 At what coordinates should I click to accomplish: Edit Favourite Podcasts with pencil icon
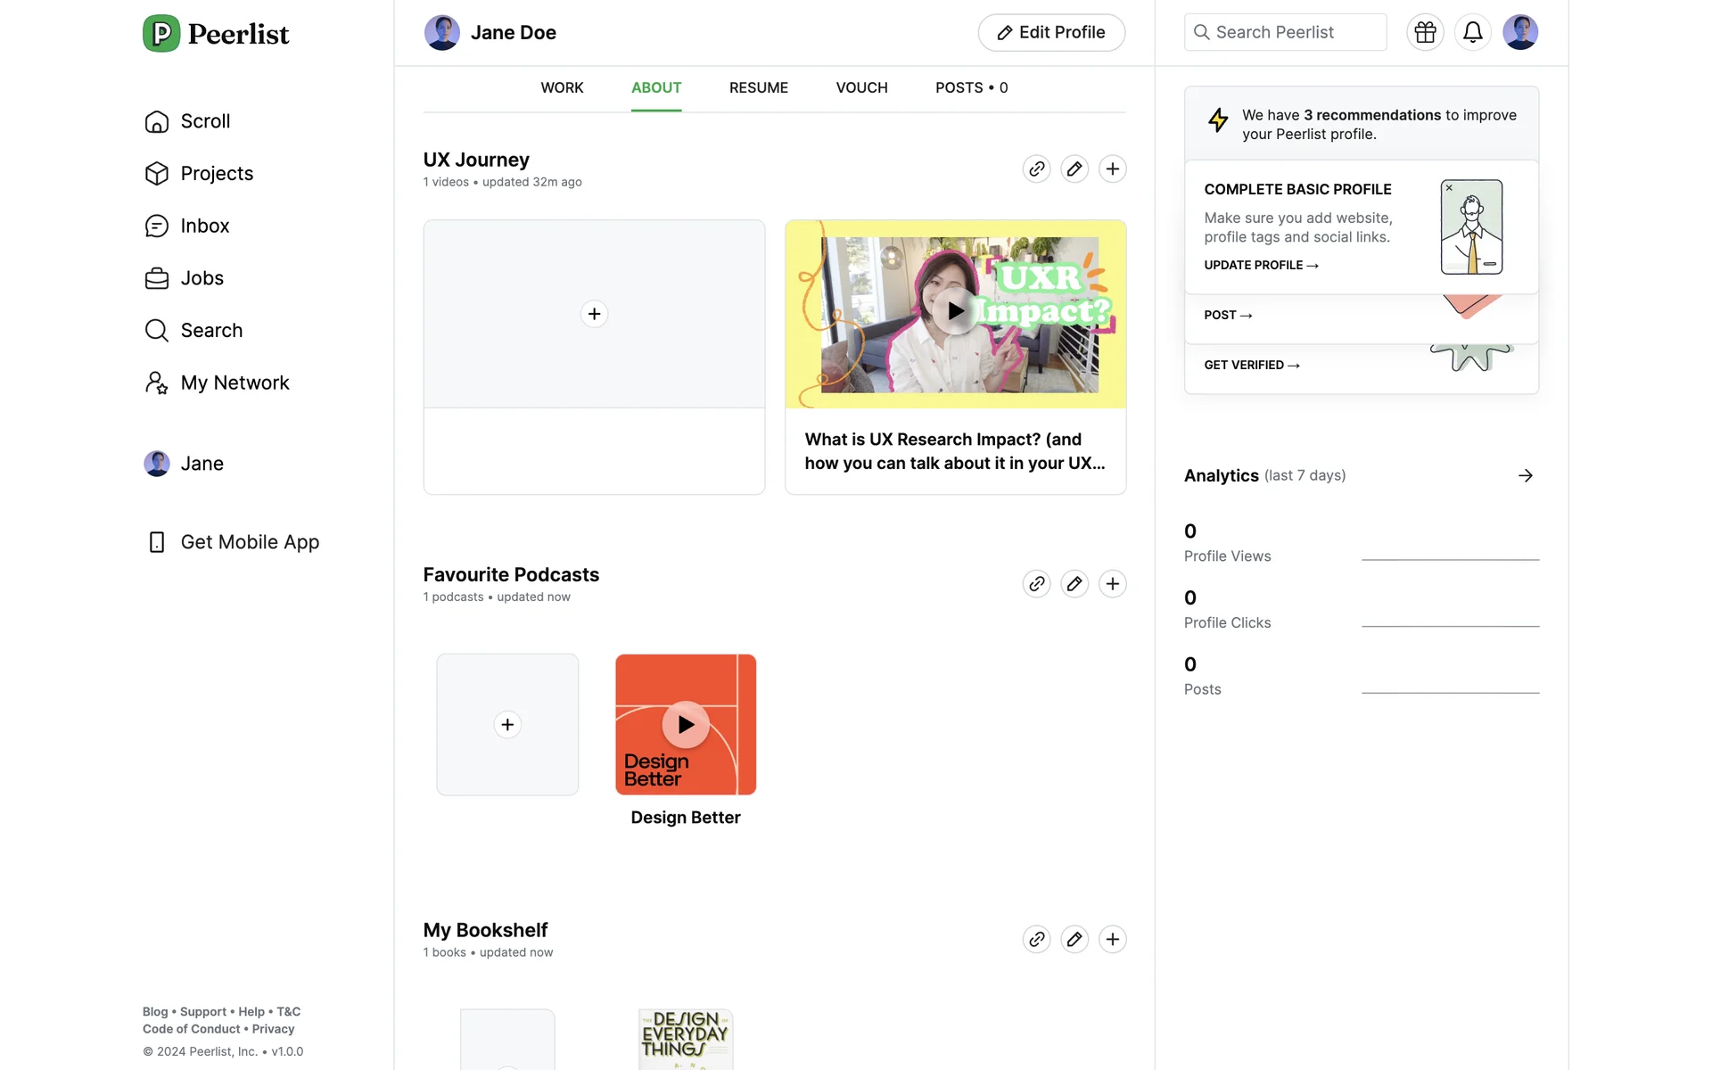[1074, 584]
